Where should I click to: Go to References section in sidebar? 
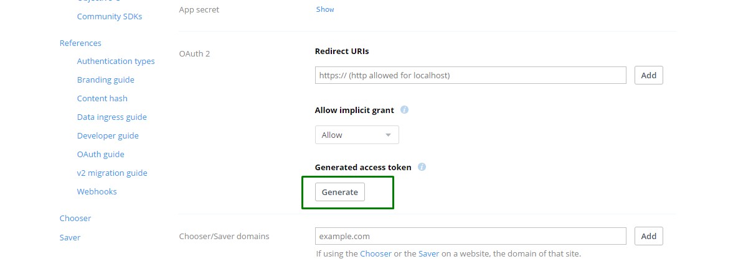pyautogui.click(x=80, y=43)
